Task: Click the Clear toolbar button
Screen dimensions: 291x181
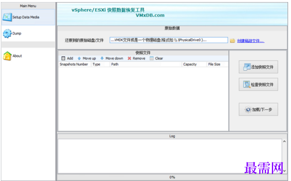Action: [156, 58]
